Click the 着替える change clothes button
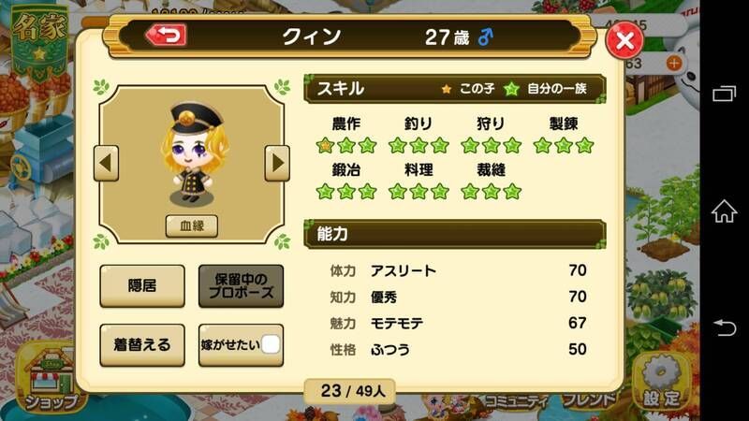This screenshot has height=421, width=749. click(142, 345)
